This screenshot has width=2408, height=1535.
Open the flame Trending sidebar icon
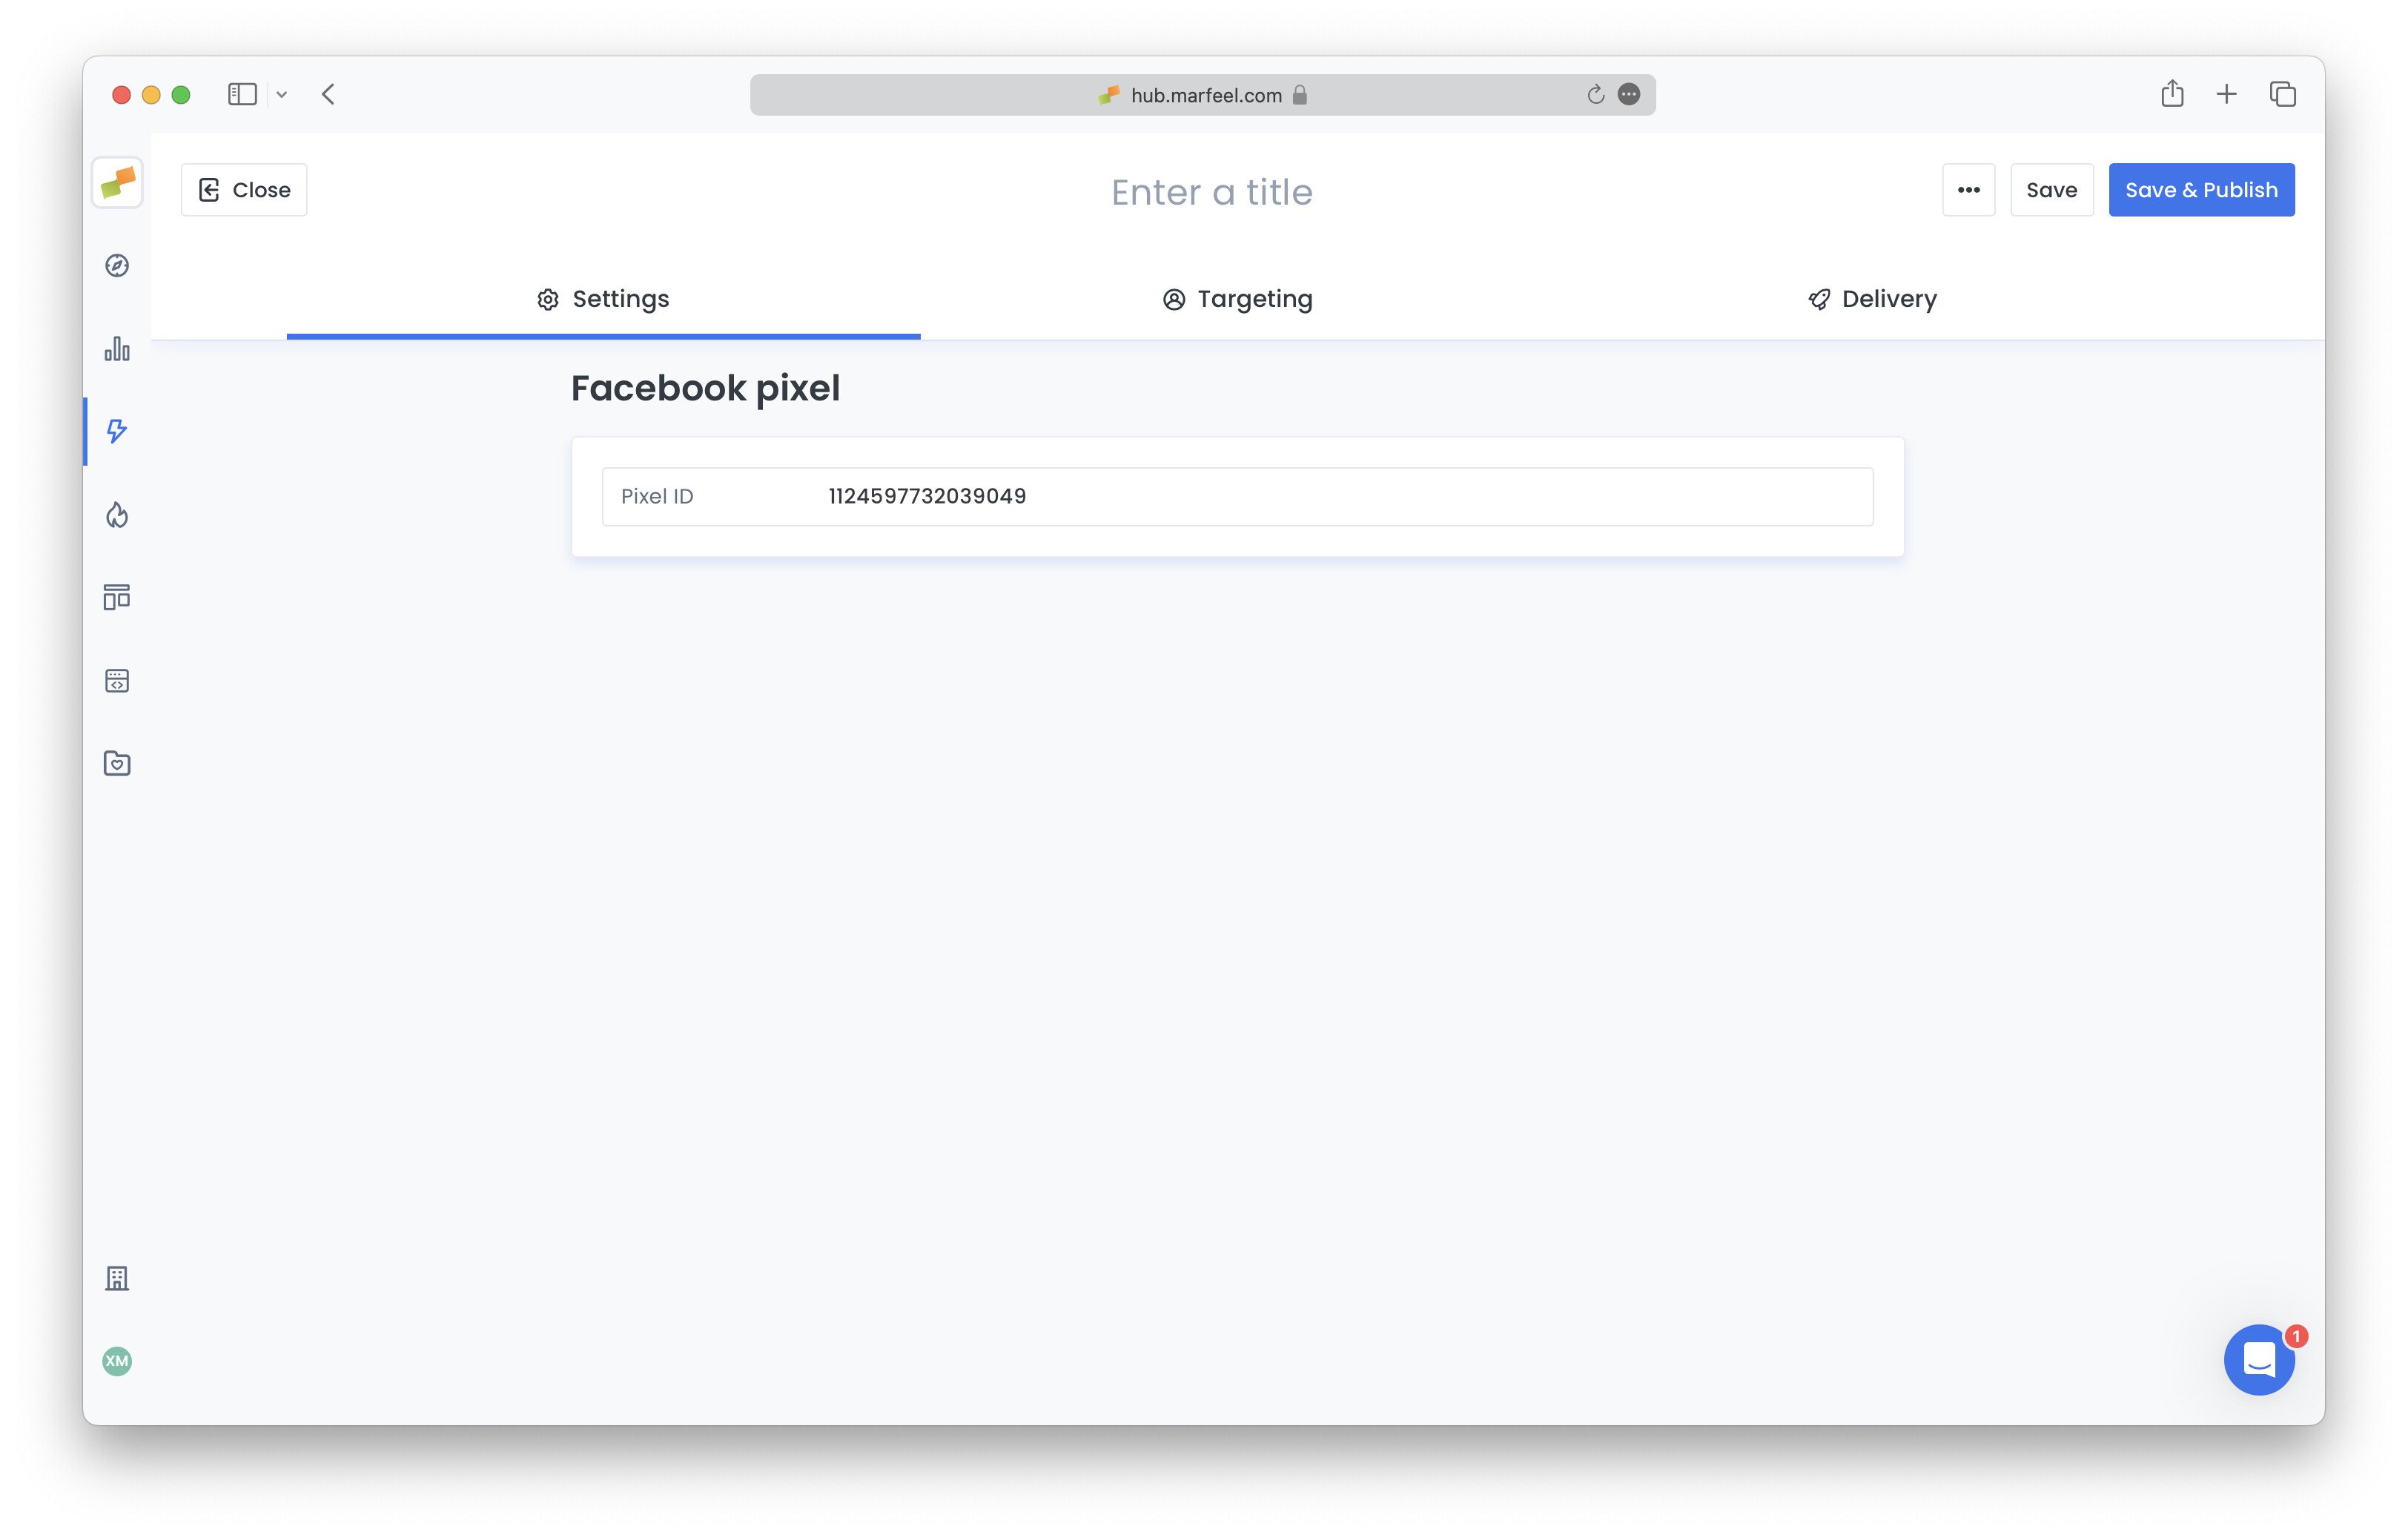[117, 515]
